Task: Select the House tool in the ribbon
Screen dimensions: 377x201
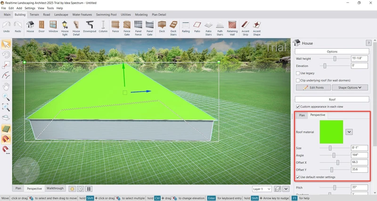Action: coord(30,27)
